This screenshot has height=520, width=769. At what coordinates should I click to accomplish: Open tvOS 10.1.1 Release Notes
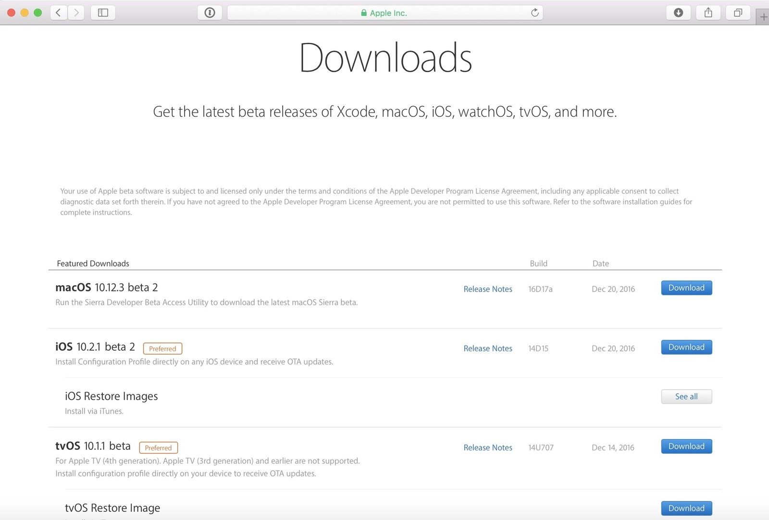click(x=487, y=447)
